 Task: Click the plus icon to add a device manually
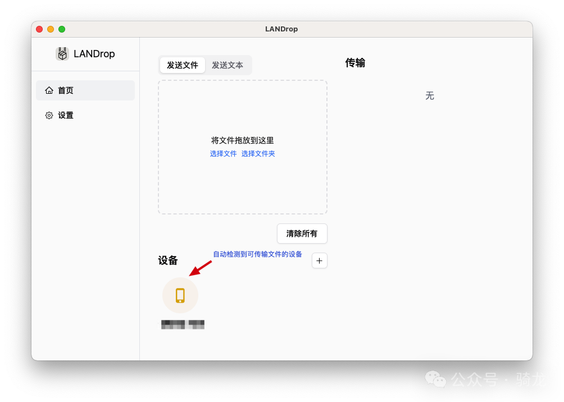coord(319,261)
